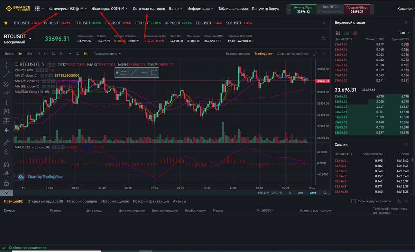Open the Binance apps grid icon
This screenshot has width=415, height=252.
[37, 8]
